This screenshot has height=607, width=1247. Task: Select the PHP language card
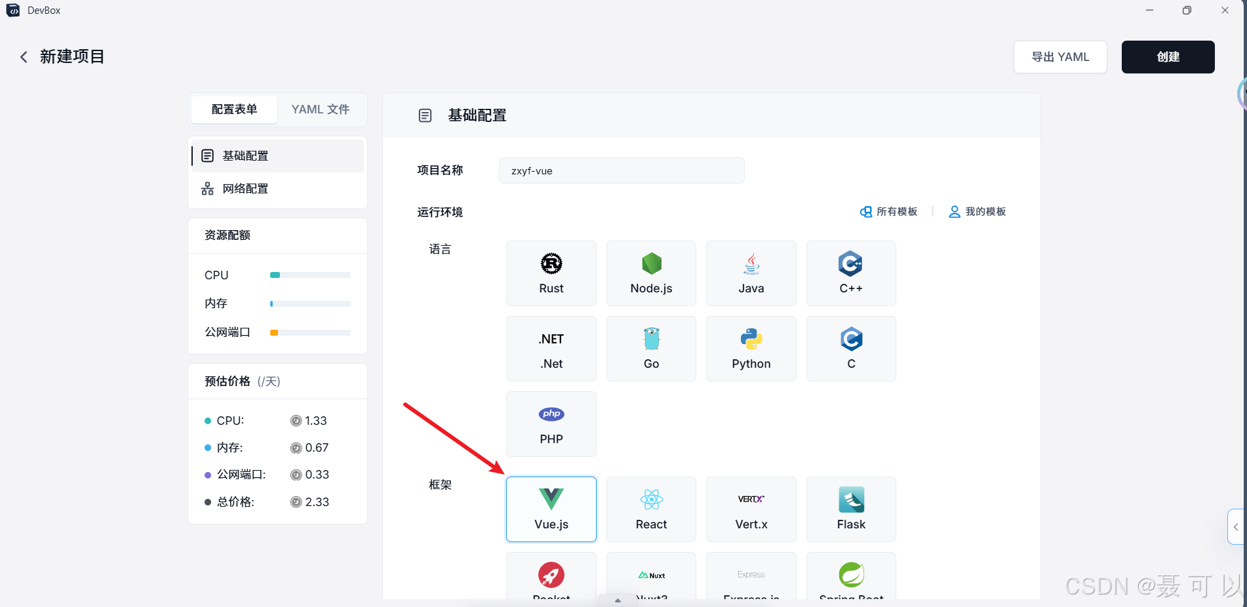point(551,424)
